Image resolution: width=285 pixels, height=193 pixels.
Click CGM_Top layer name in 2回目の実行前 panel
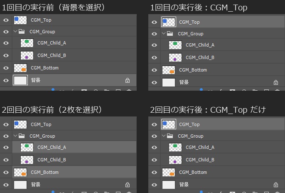(x=41, y=125)
